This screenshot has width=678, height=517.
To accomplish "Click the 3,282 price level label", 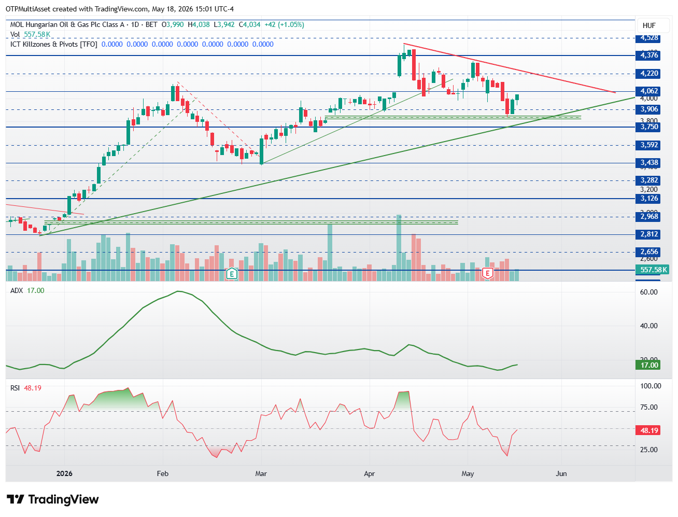I will pyautogui.click(x=649, y=180).
